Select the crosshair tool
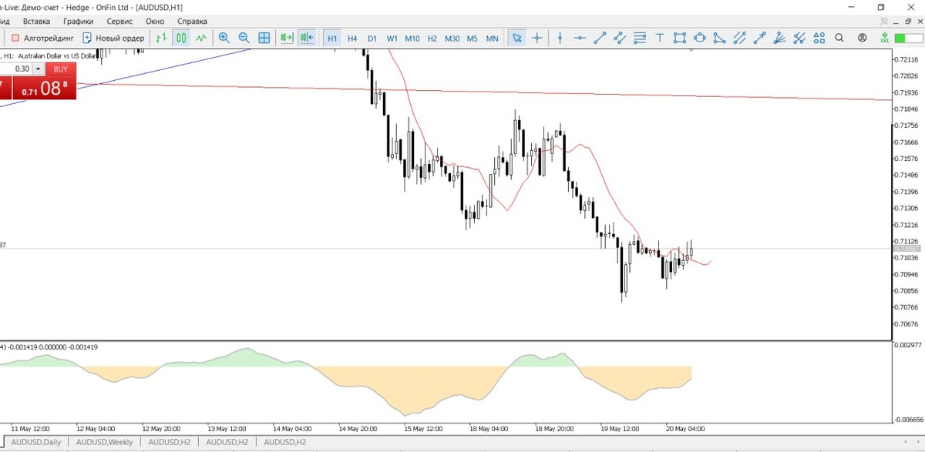Viewport: 925px width, 452px height. [x=537, y=38]
